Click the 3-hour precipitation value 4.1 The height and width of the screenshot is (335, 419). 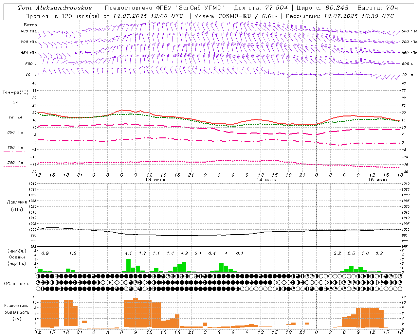coord(128,254)
